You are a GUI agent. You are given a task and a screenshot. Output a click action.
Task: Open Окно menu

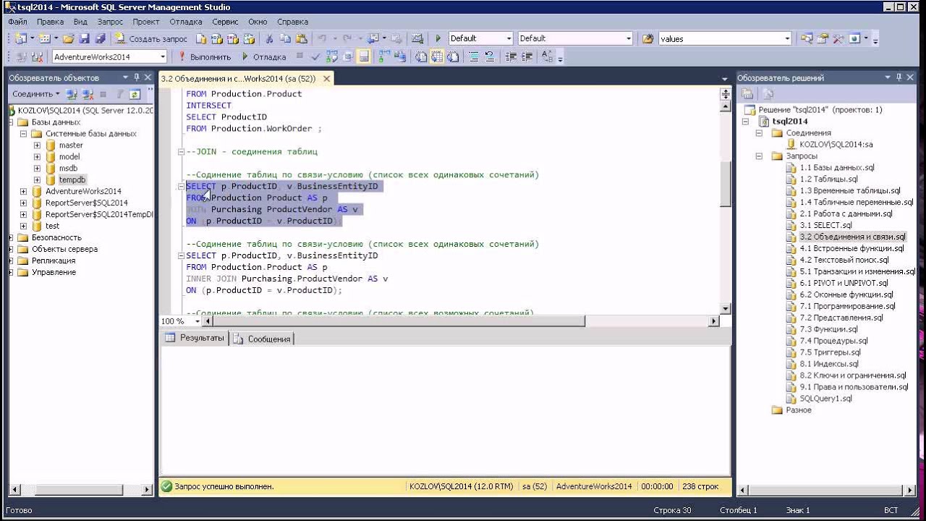pos(258,22)
